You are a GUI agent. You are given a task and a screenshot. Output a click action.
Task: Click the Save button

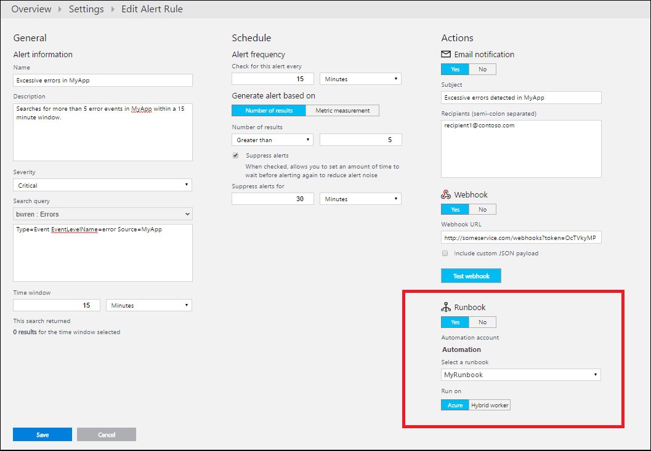coord(42,434)
